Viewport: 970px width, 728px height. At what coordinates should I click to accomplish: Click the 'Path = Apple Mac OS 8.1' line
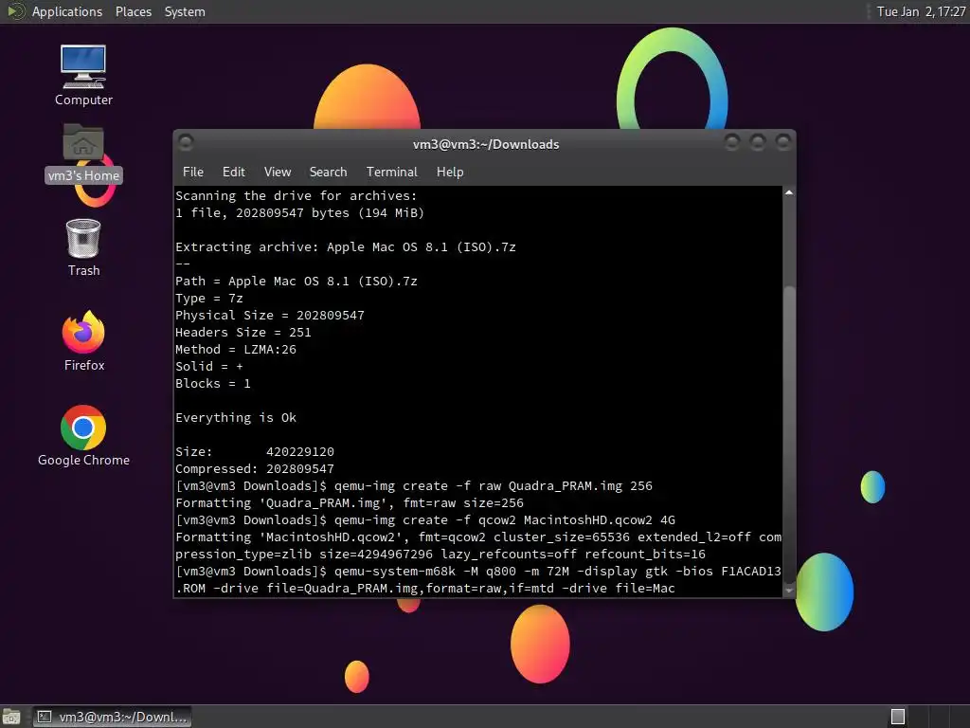296,281
